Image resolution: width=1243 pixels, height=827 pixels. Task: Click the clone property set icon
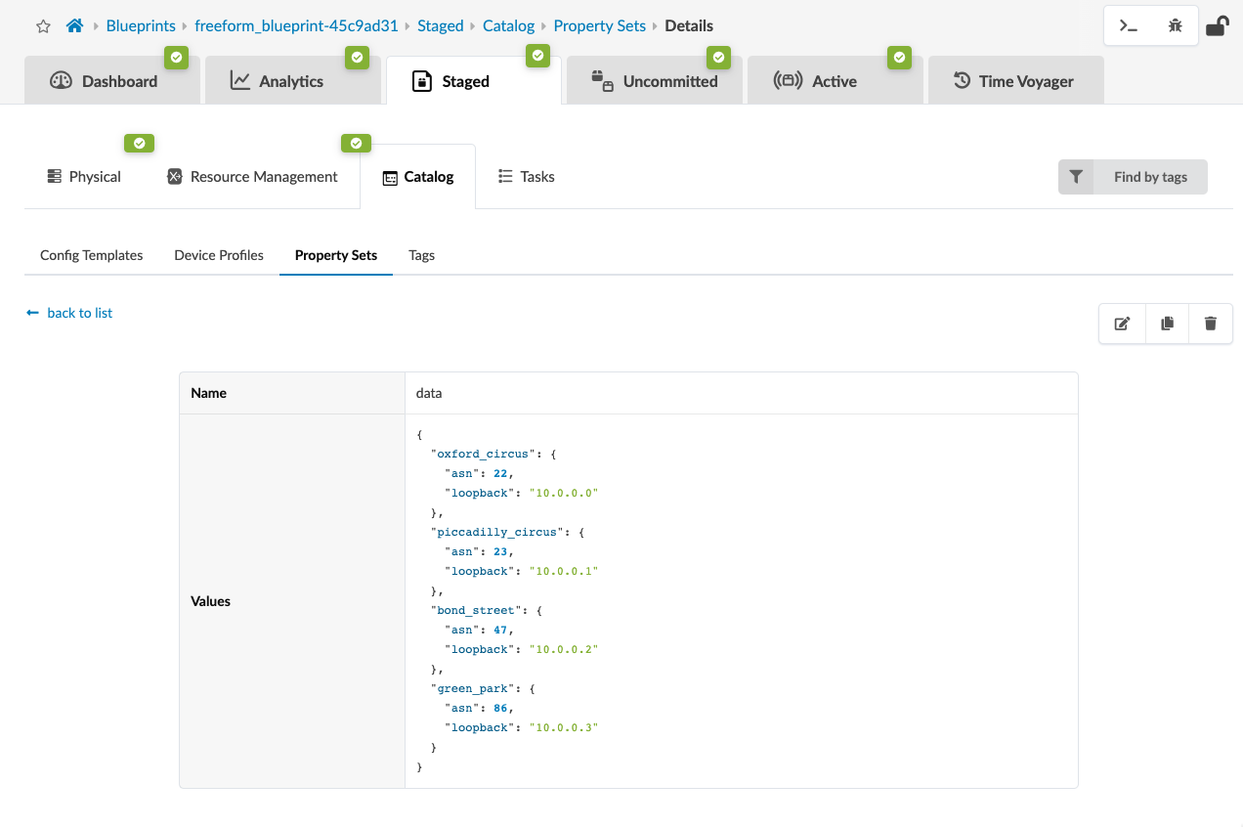coord(1167,324)
